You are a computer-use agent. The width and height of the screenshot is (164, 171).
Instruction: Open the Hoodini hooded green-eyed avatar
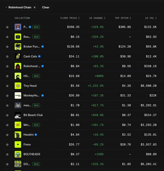pos(18,135)
